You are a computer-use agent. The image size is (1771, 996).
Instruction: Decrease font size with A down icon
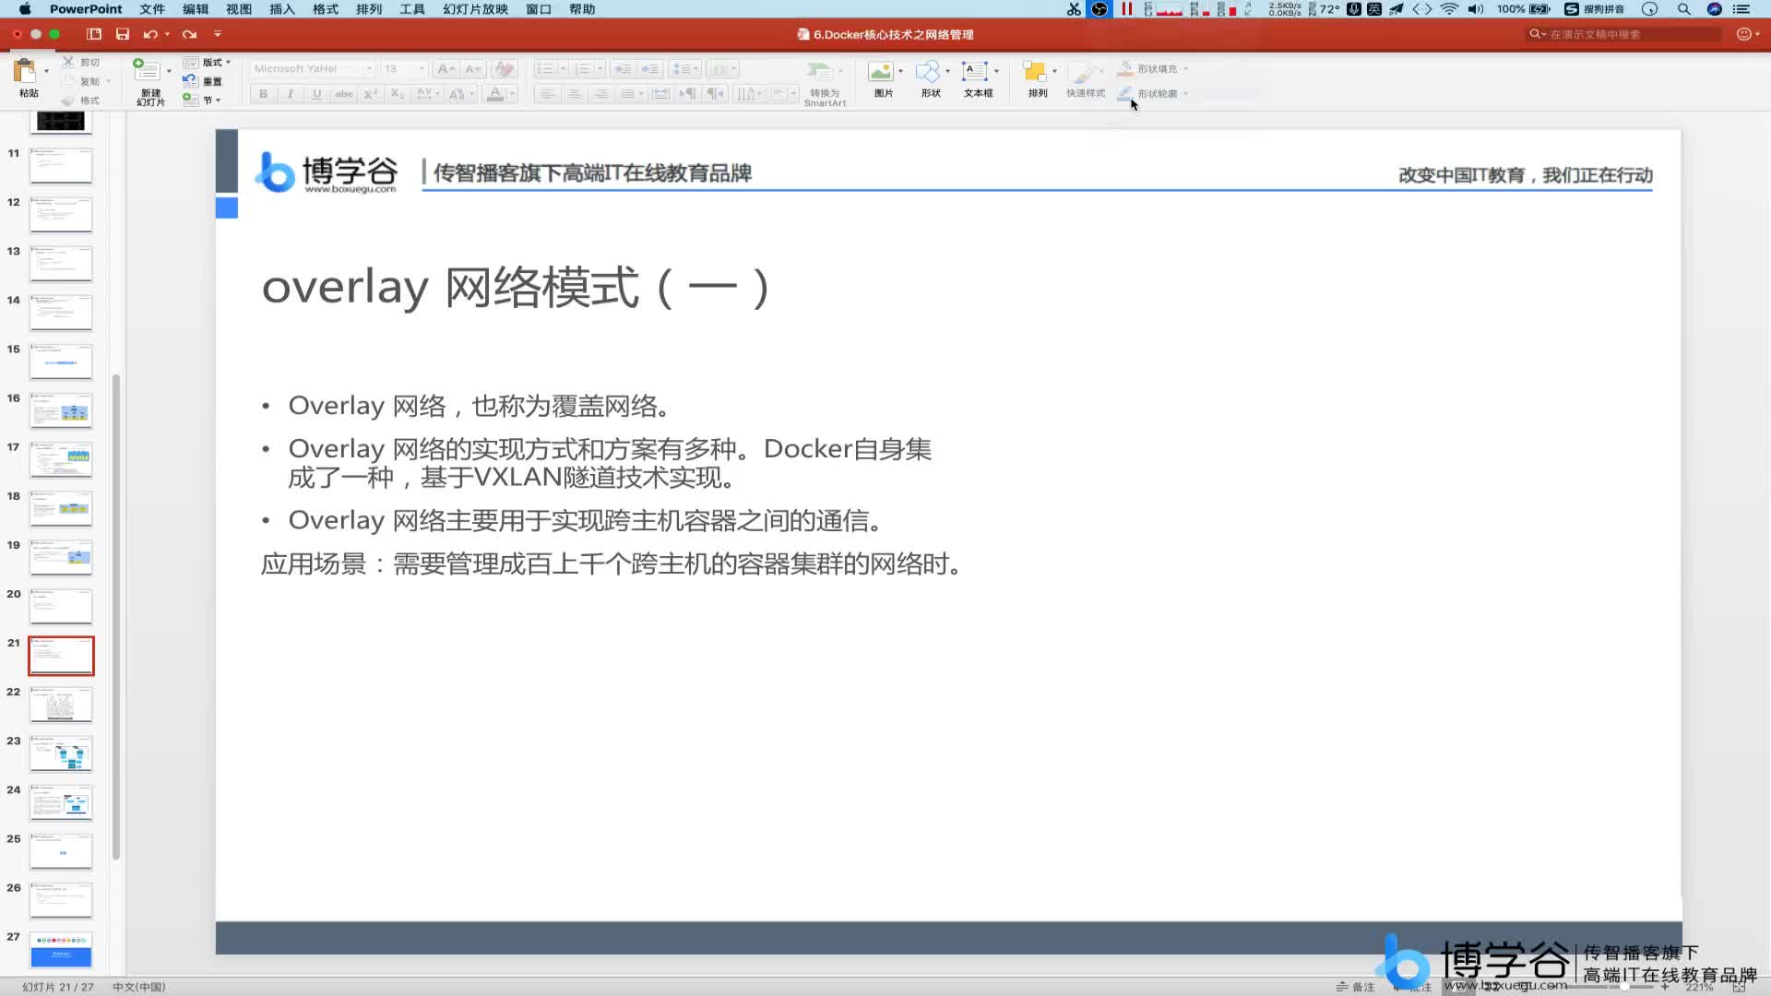473,69
